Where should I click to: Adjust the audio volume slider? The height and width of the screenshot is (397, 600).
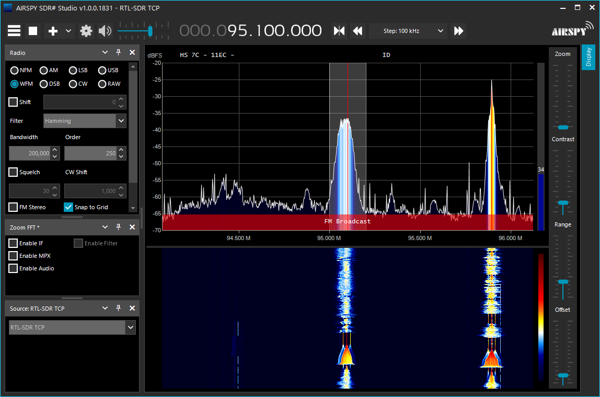(x=150, y=31)
